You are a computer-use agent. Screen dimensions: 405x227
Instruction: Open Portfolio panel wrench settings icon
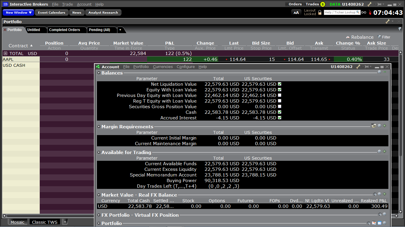388,21
